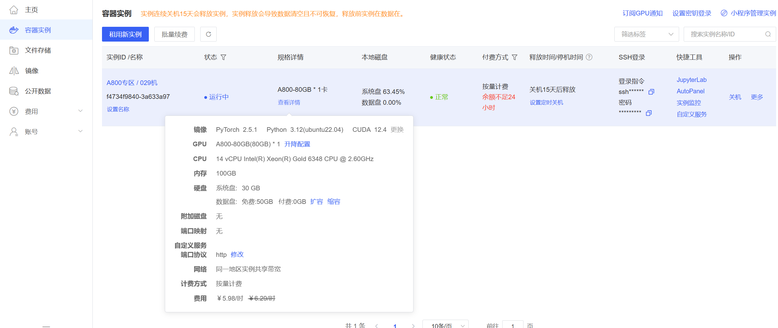
Task: Copy the SSH password
Action: (x=649, y=113)
